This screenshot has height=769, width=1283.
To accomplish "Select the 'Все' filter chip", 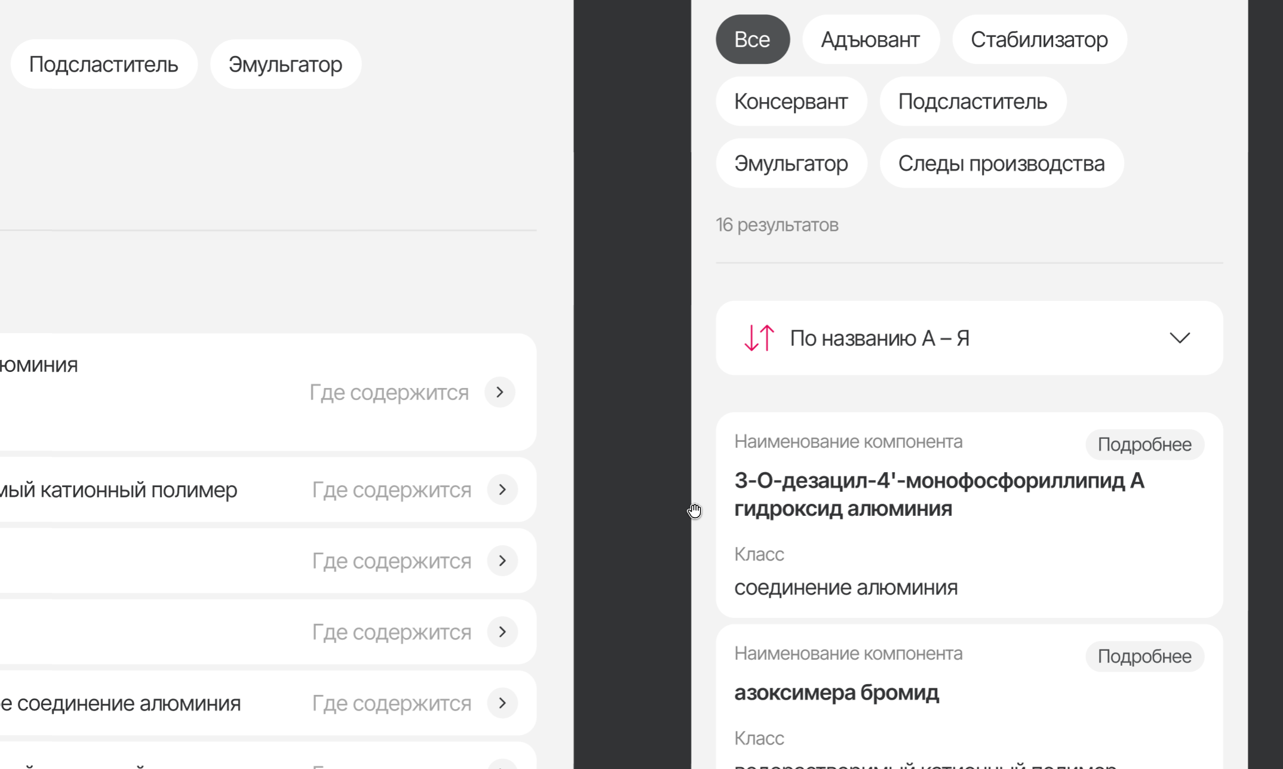I will (x=752, y=39).
